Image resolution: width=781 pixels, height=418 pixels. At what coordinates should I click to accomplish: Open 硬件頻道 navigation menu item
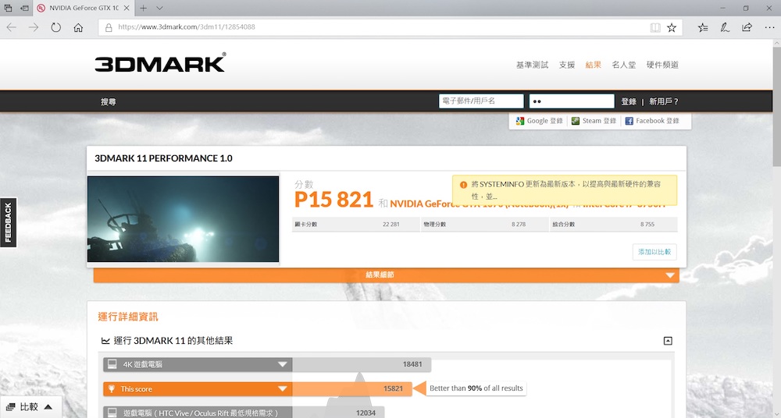click(662, 65)
